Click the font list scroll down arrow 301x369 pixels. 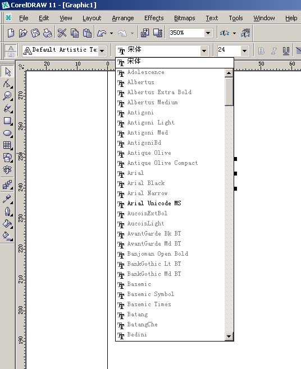pos(229,336)
